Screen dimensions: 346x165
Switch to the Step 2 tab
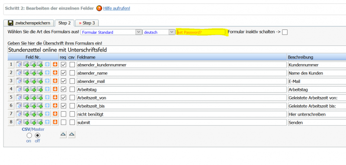click(x=64, y=23)
